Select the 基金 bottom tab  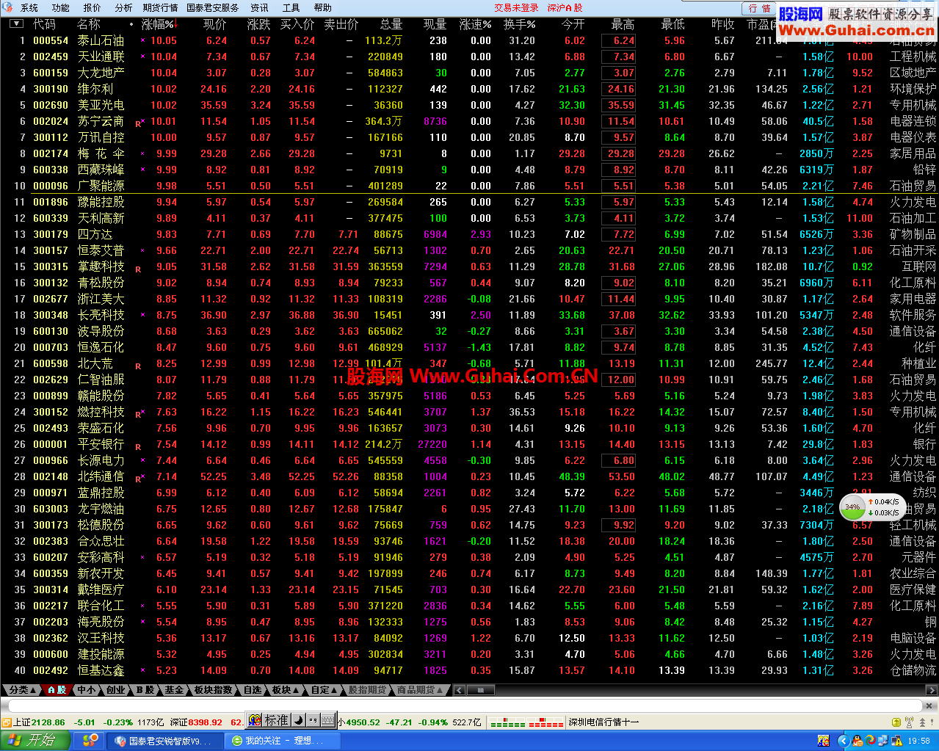174,690
